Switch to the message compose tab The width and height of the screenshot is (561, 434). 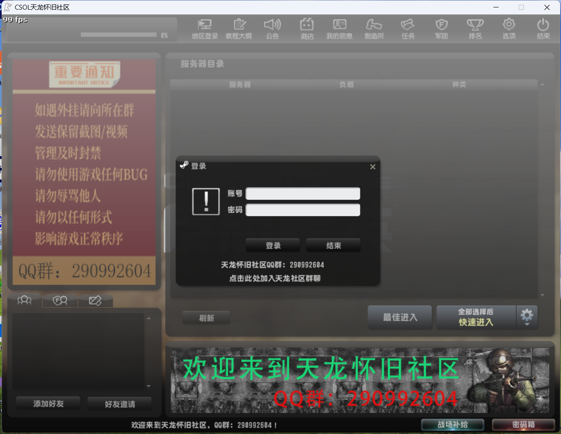(x=95, y=301)
